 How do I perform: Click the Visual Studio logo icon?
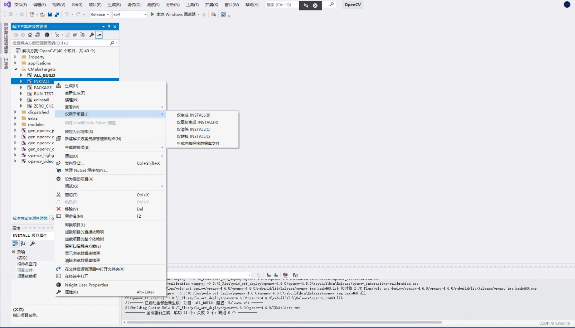pos(7,4)
